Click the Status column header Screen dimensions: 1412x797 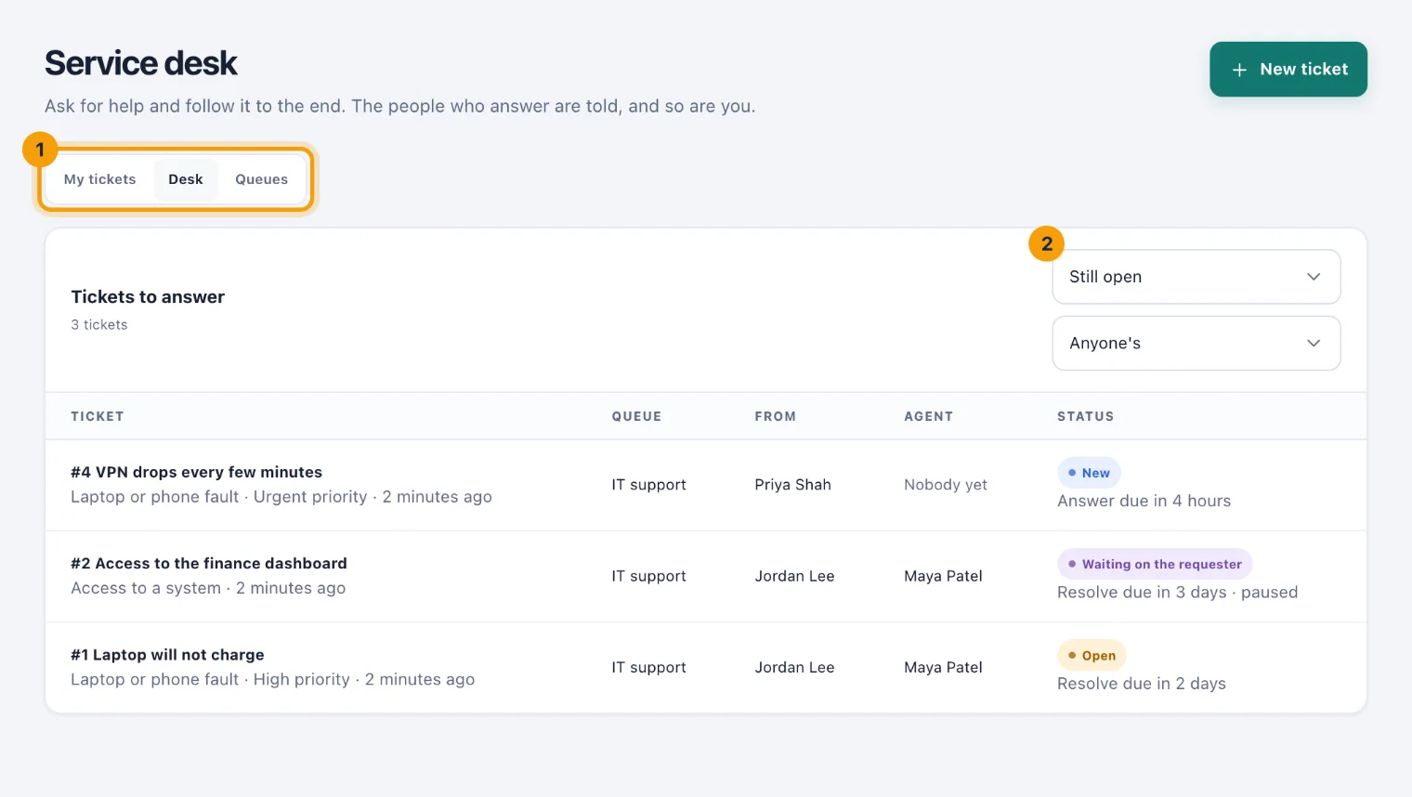[1085, 416]
